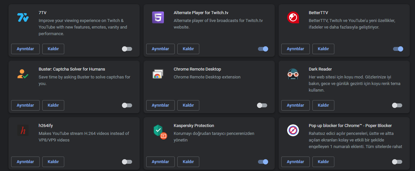Enable the 7TV extension toggle
The image size is (415, 171).
tap(127, 49)
